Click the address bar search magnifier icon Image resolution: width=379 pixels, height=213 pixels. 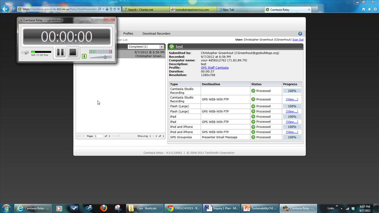tap(99, 9)
